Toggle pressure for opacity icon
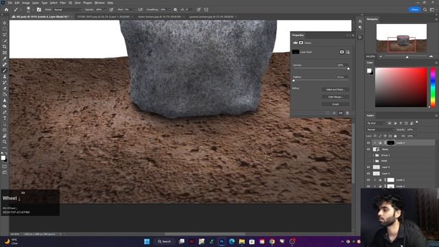439x247 pixels. click(x=111, y=10)
